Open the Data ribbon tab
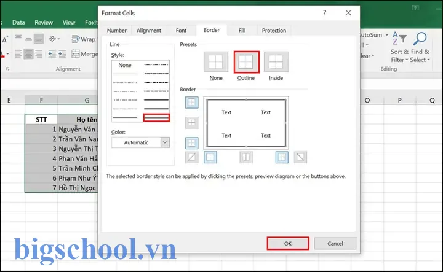443x272 pixels. coord(18,23)
